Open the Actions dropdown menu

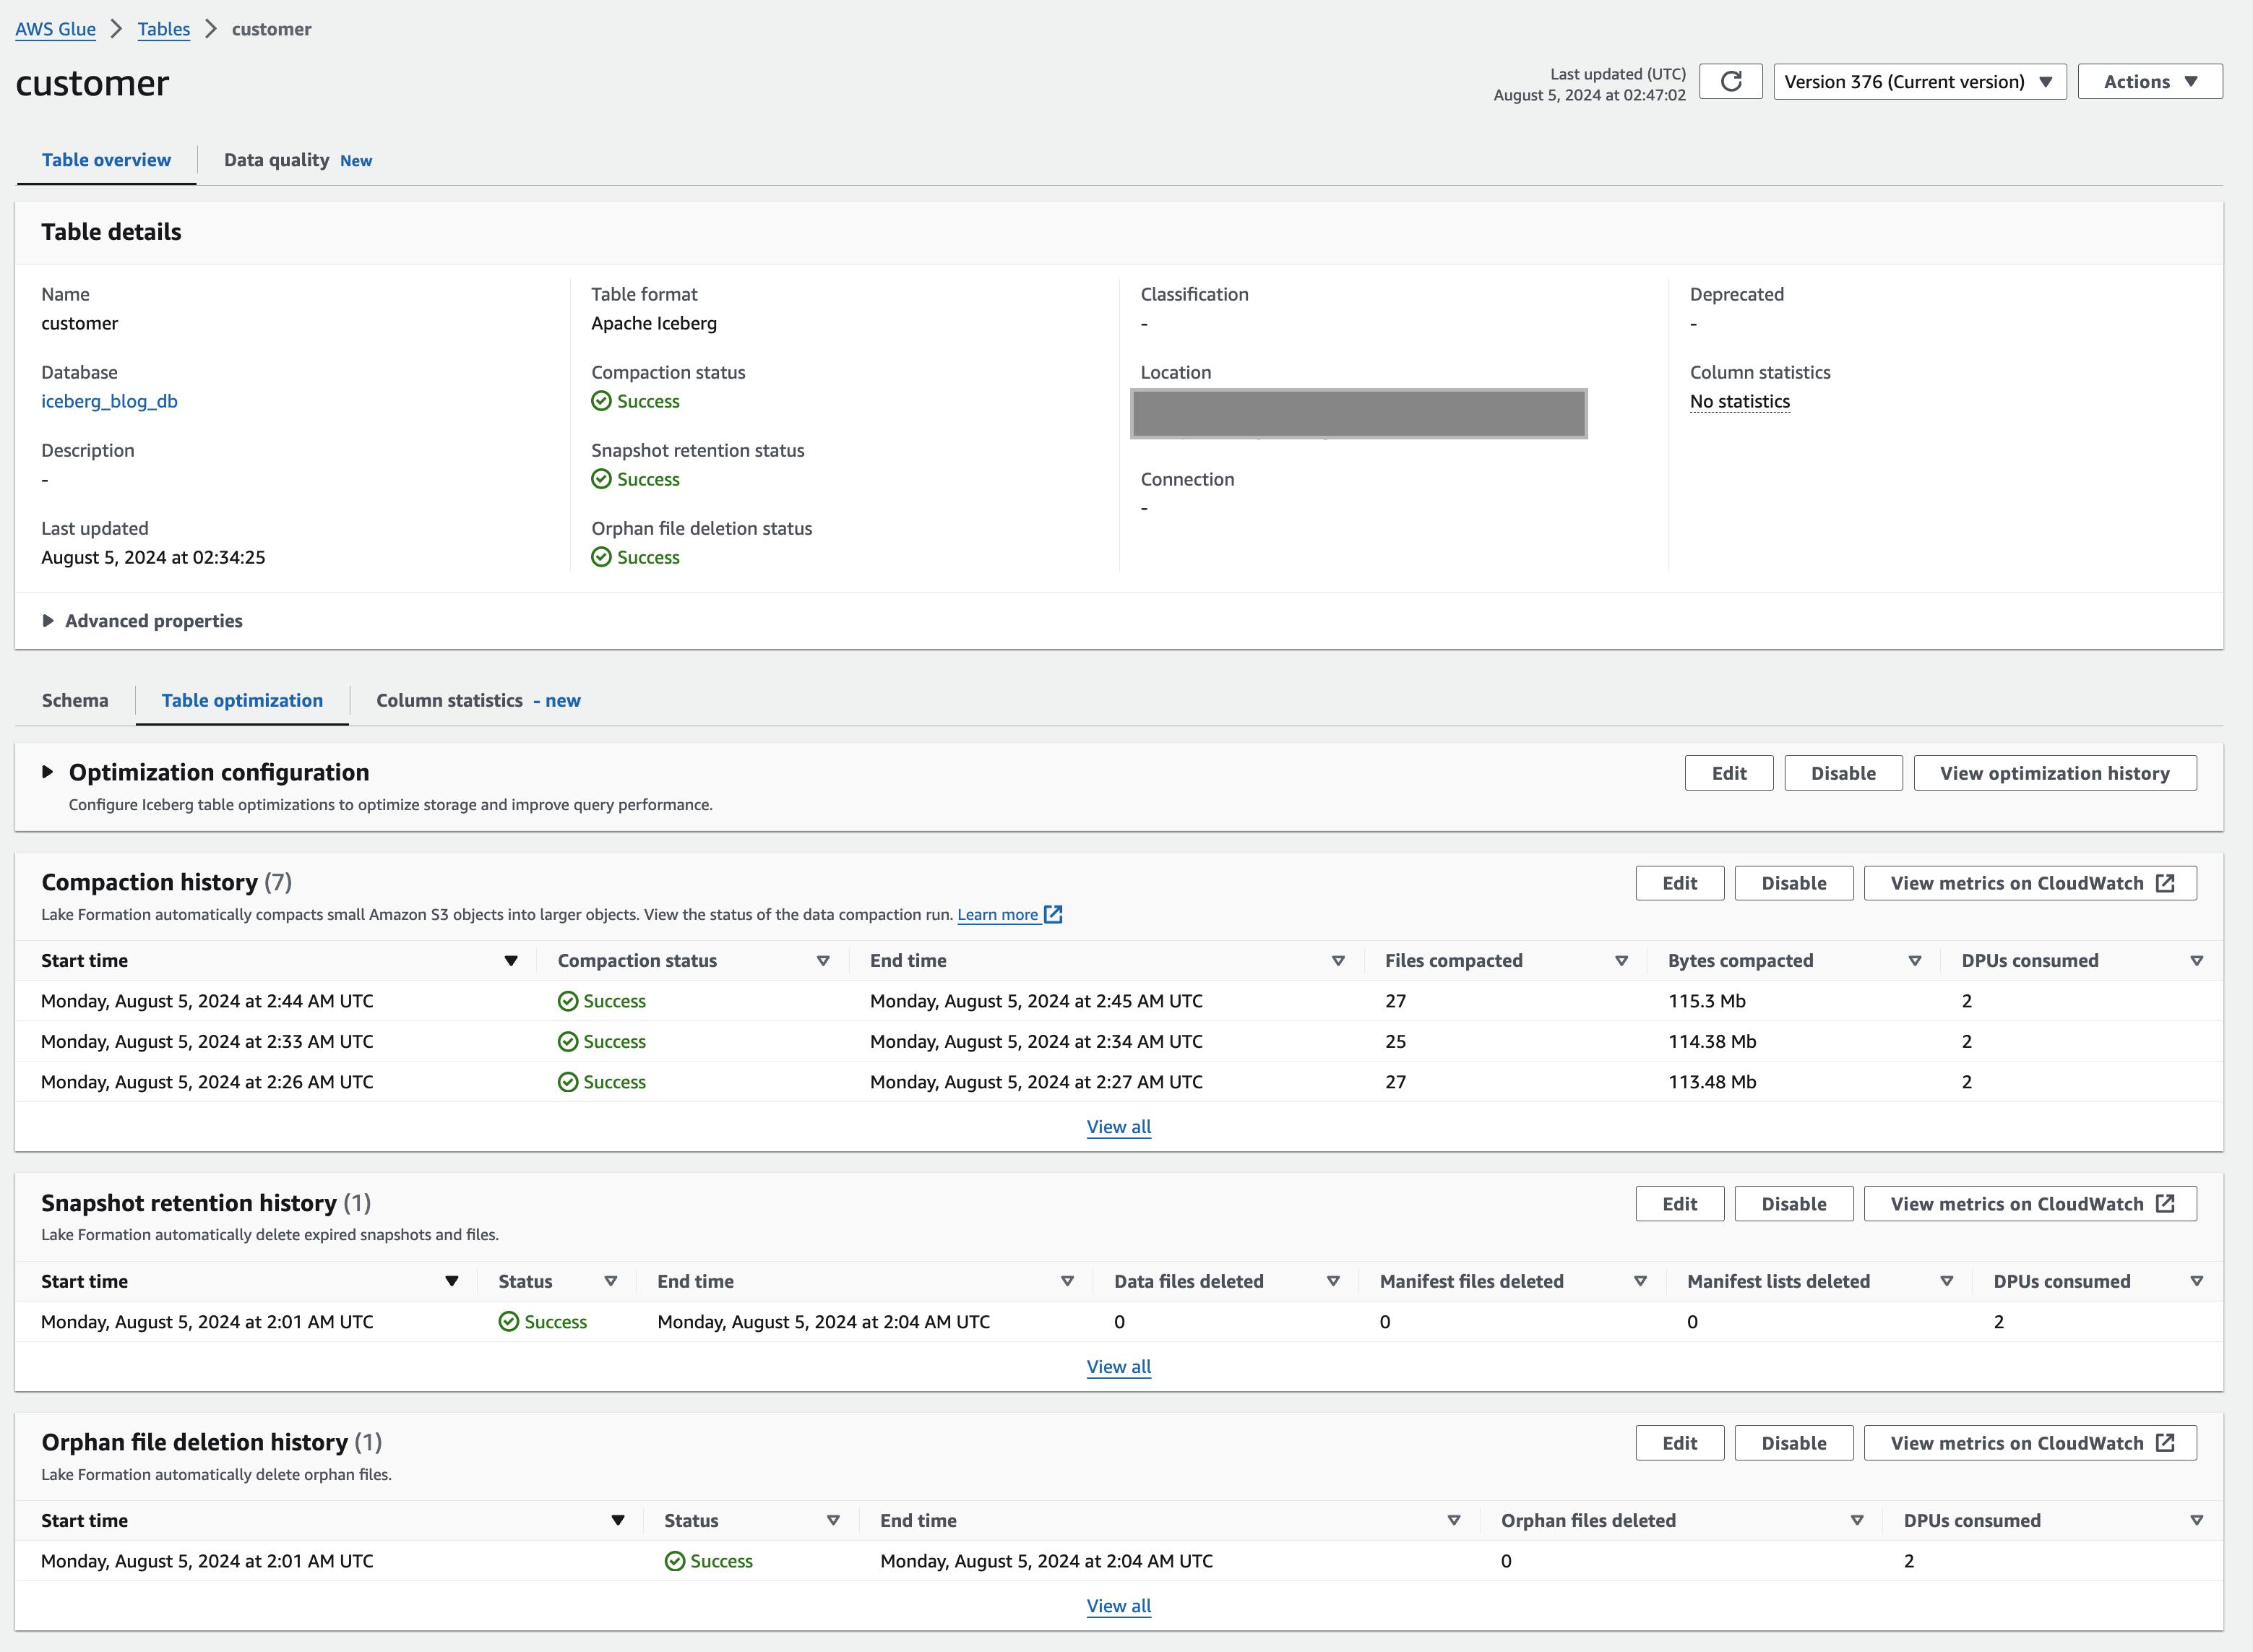(x=2149, y=81)
